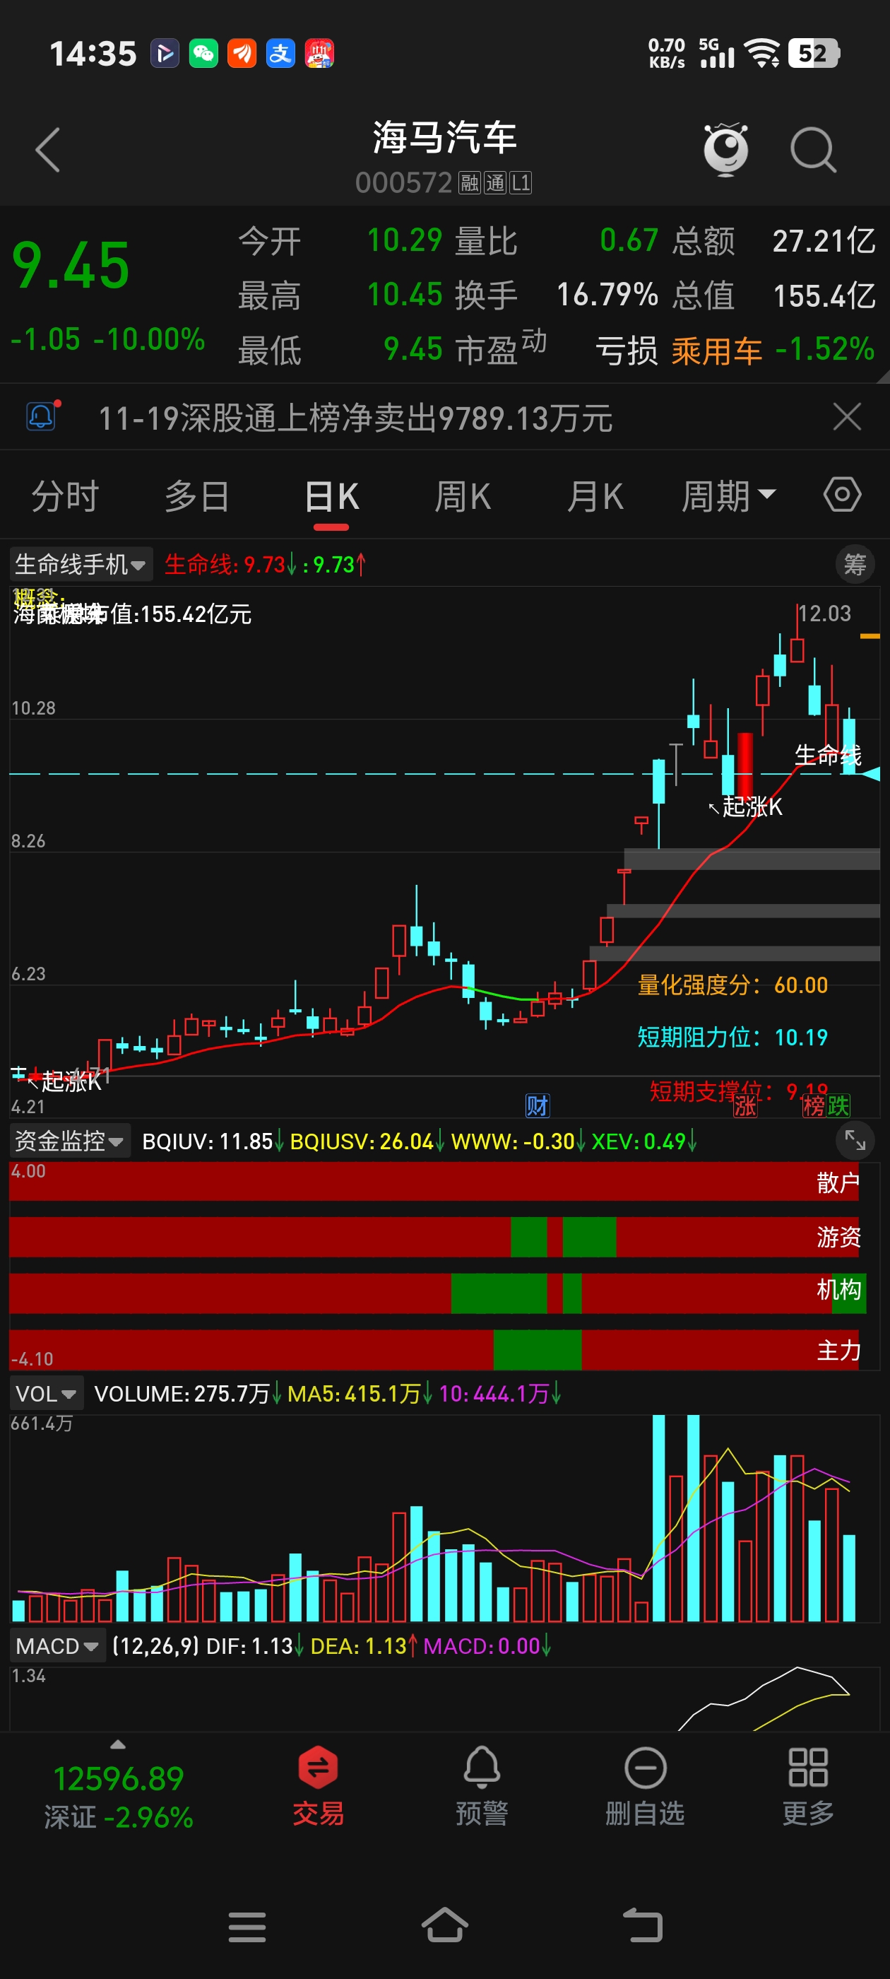Image resolution: width=890 pixels, height=1979 pixels.
Task: Tap the 12.03 high price label
Action: pos(825,613)
